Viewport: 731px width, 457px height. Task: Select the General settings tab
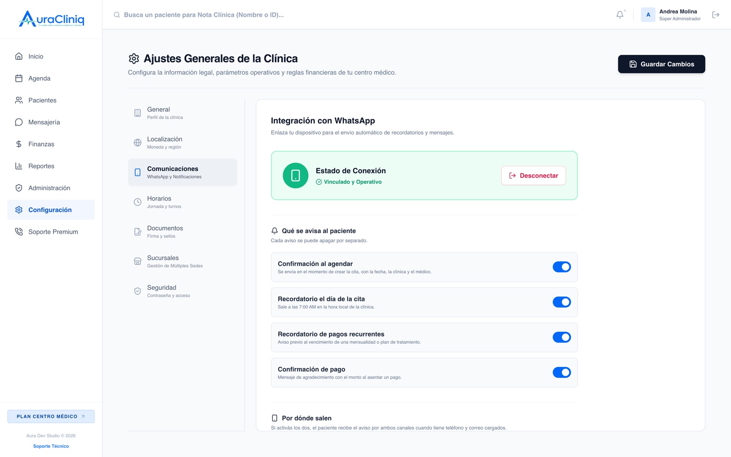(x=182, y=113)
